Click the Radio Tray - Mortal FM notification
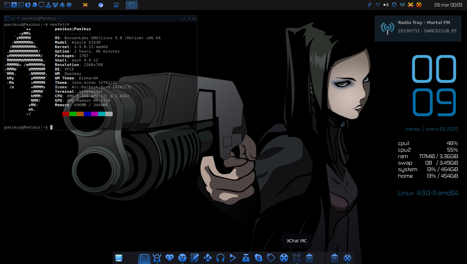Image resolution: width=467 pixels, height=264 pixels. point(419,29)
